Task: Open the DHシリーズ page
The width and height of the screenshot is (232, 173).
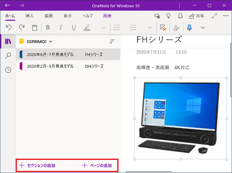Action: [100, 66]
